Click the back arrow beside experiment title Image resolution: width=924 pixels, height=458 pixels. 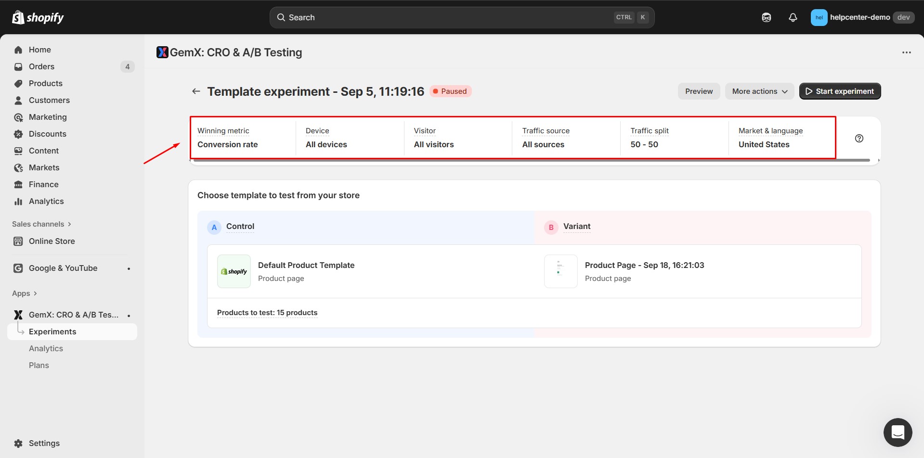click(196, 91)
